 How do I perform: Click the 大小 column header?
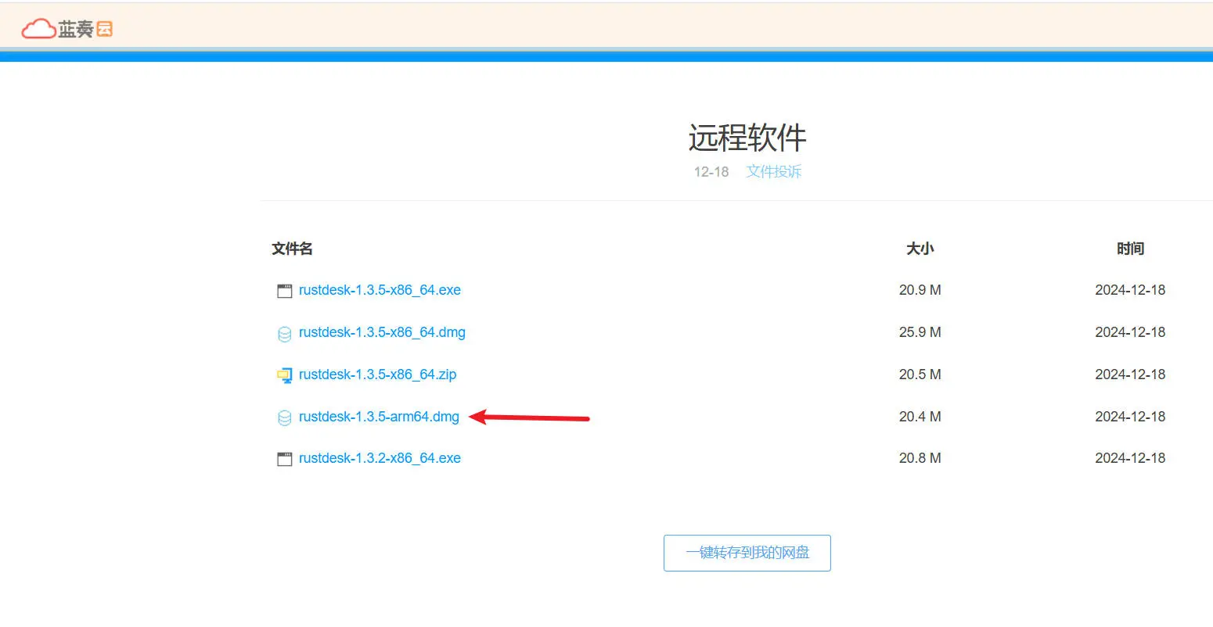click(x=920, y=249)
